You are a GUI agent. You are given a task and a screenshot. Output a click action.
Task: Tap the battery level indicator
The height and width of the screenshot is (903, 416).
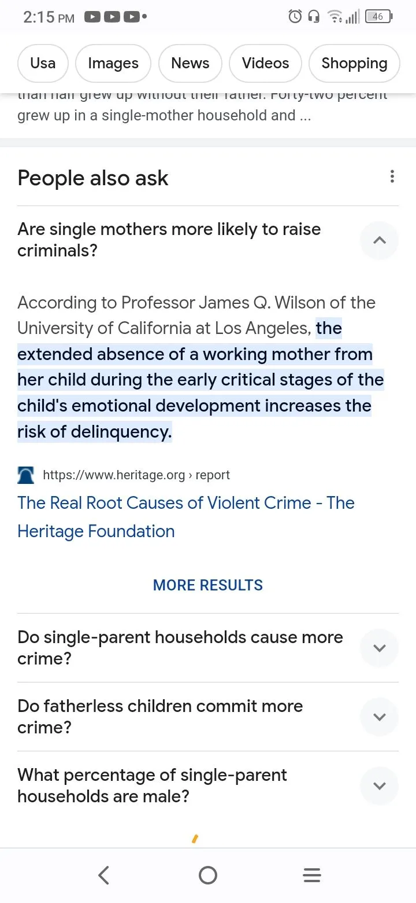coord(378,17)
